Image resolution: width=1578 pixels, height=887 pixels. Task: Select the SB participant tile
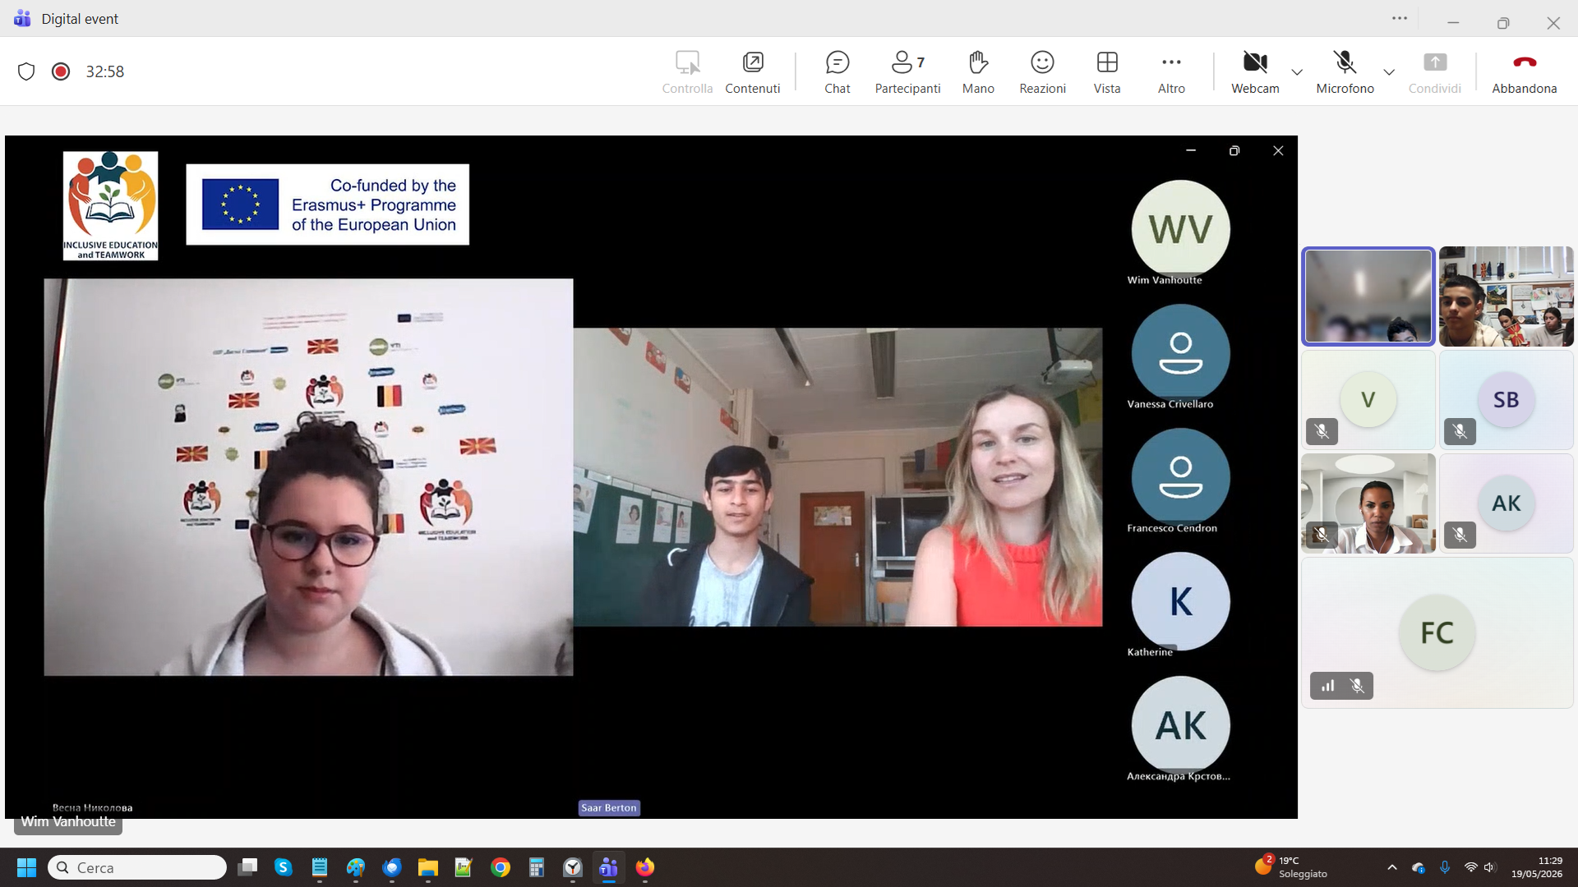pyautogui.click(x=1506, y=400)
